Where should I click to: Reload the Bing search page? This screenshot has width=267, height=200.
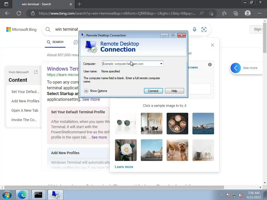click(x=19, y=13)
